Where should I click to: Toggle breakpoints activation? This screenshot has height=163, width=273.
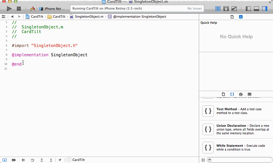(14, 160)
